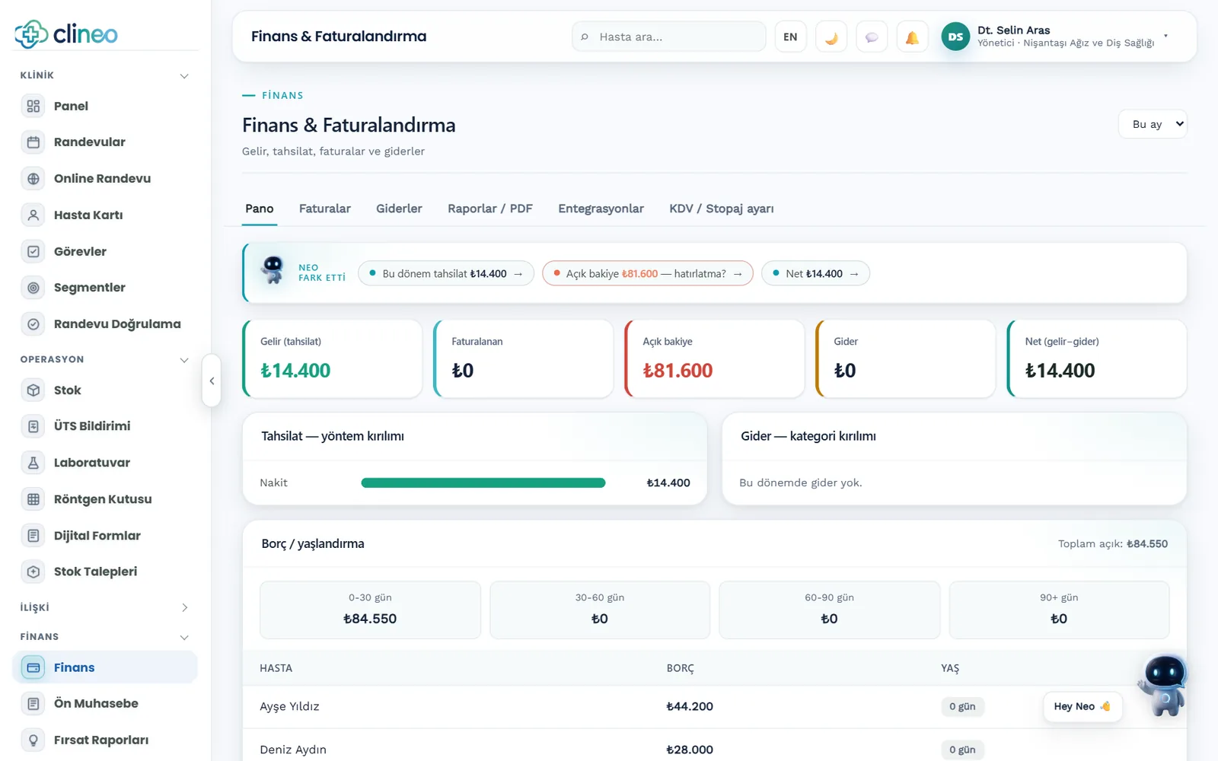Click the Randevular calendar icon

pyautogui.click(x=33, y=142)
